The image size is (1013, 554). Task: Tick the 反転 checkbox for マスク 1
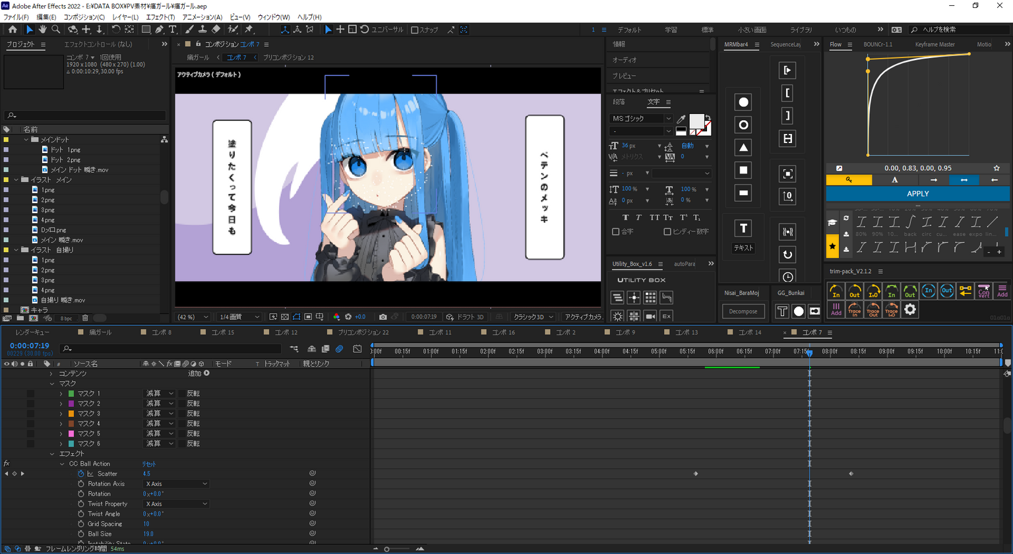click(182, 394)
